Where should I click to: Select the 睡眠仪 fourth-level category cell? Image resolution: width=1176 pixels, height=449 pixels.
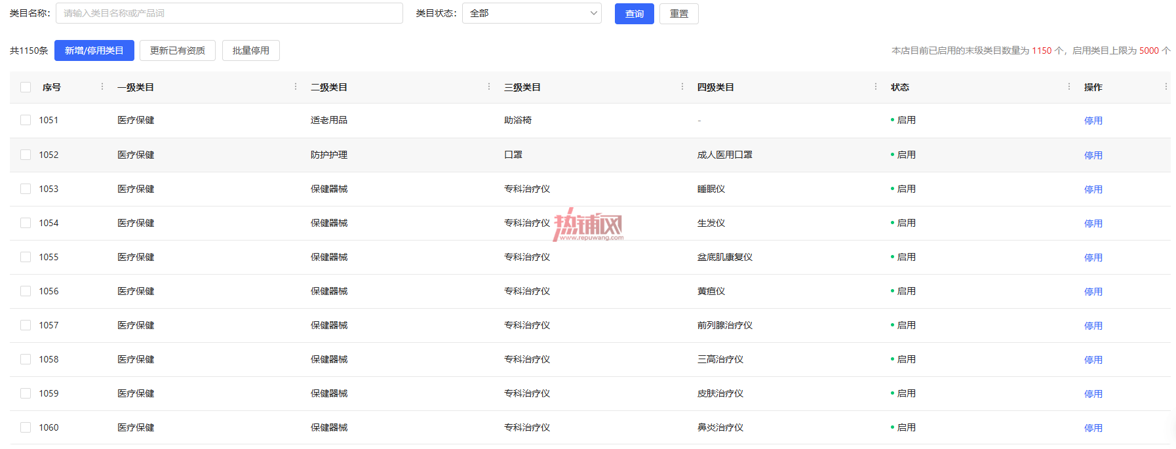point(711,189)
